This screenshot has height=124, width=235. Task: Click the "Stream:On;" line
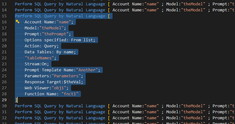(x=37, y=64)
